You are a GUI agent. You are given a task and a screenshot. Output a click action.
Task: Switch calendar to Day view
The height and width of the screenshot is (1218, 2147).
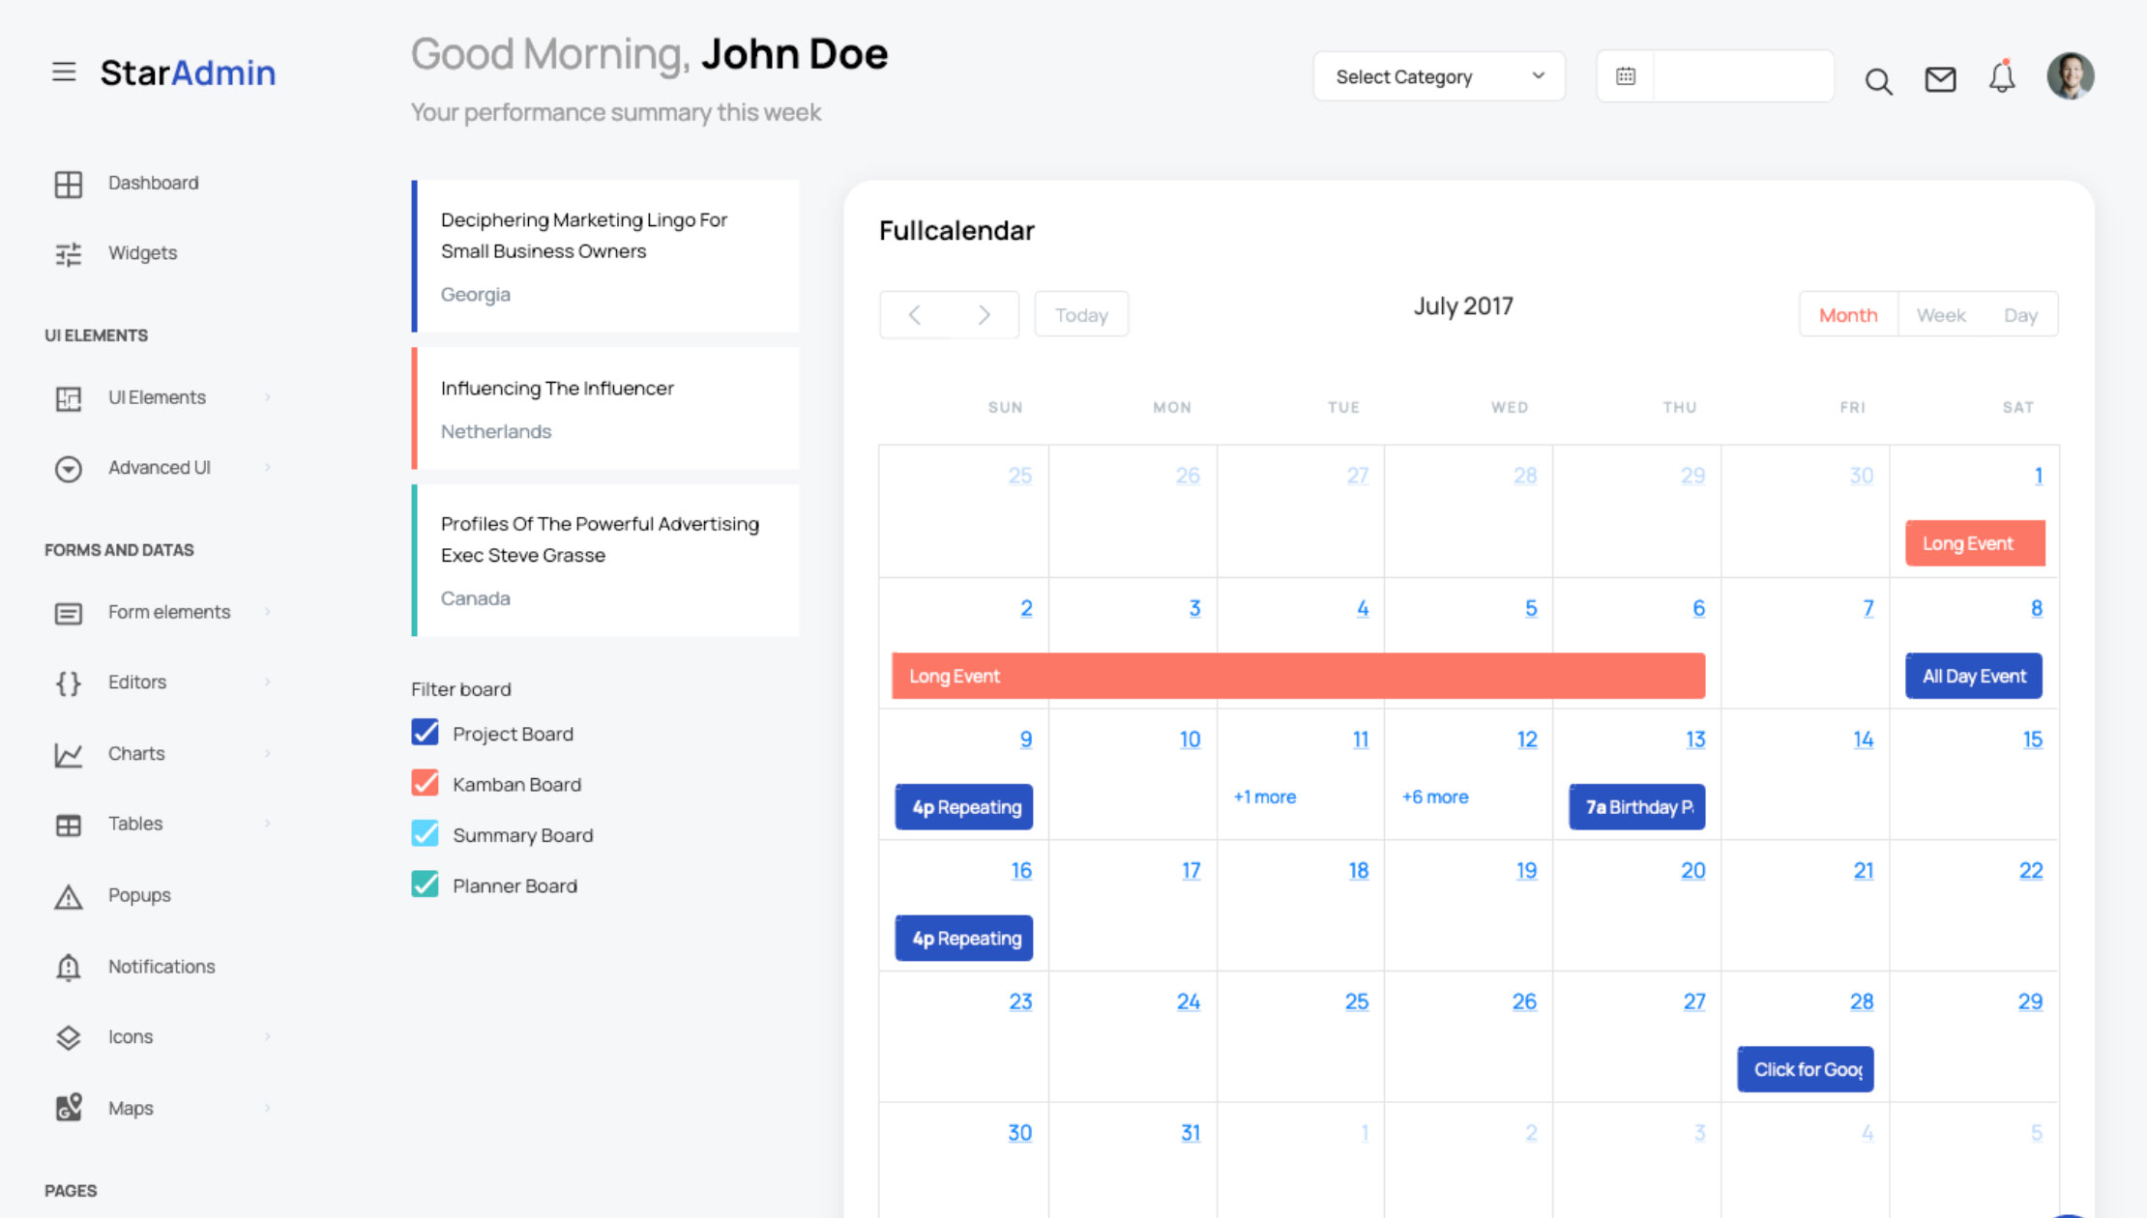2020,315
